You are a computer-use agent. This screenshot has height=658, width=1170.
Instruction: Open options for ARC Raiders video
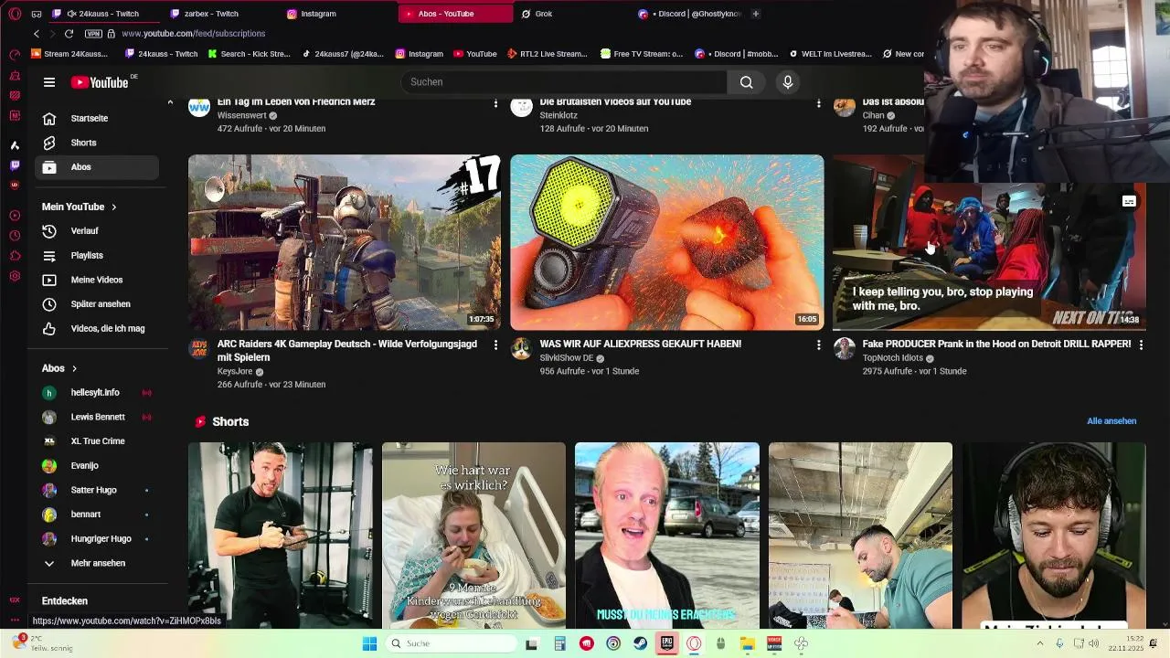[x=495, y=345]
